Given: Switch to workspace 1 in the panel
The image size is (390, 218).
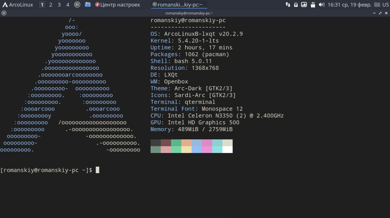Looking at the screenshot, I should point(42,5).
